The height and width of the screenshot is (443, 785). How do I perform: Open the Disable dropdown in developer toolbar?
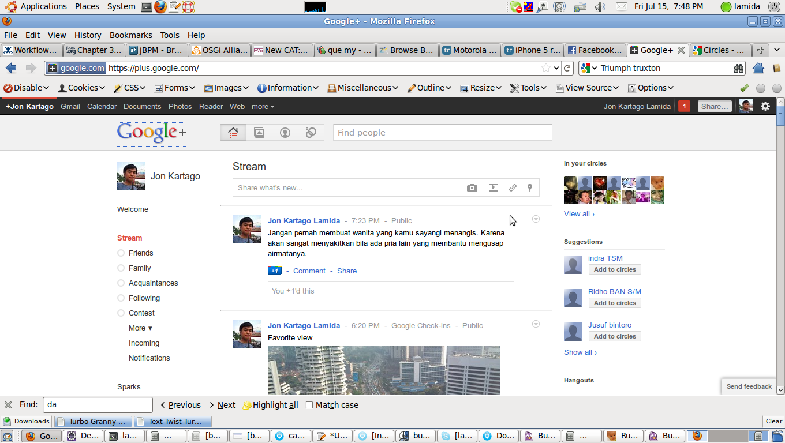[x=27, y=88]
